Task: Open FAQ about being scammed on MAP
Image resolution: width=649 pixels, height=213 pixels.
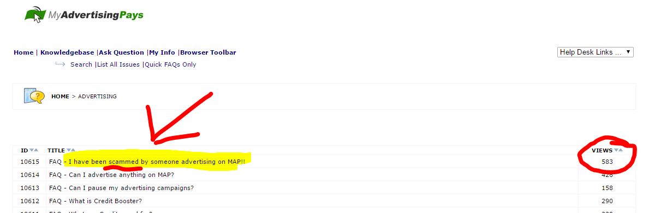Action: (147, 162)
